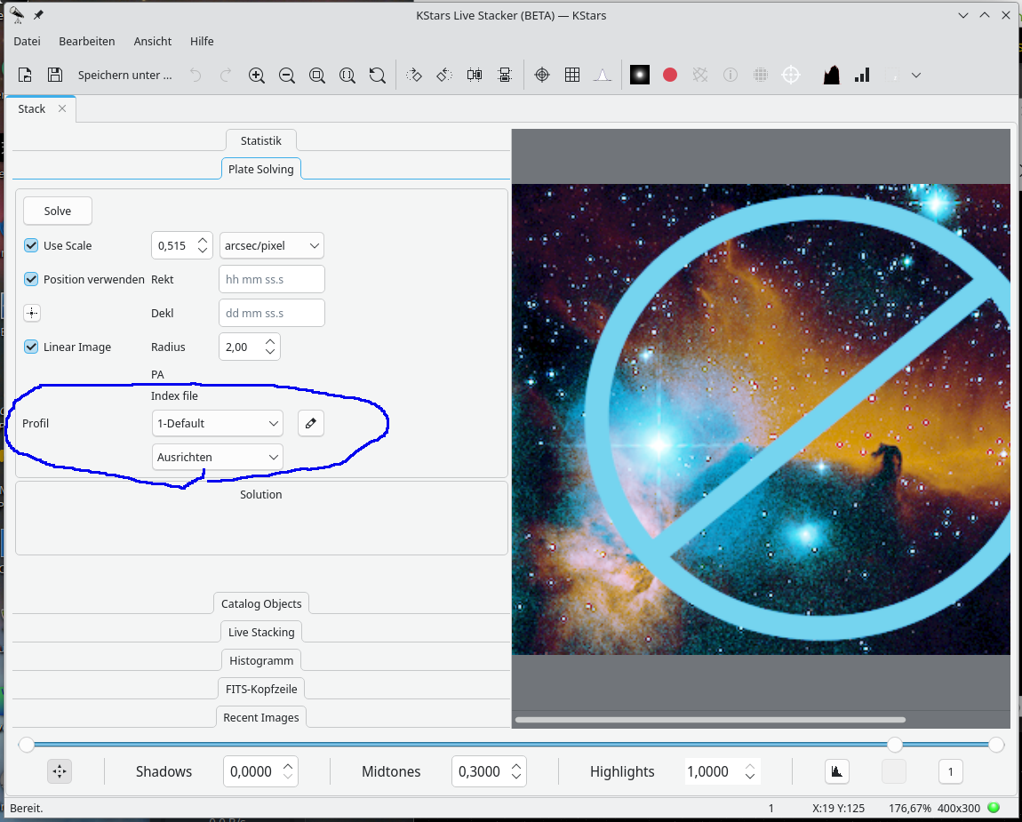Viewport: 1022px width, 822px height.
Task: Flip image horizontally
Action: (x=475, y=75)
